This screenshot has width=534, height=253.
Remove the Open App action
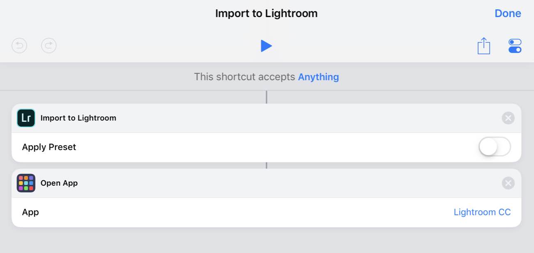[x=508, y=183]
